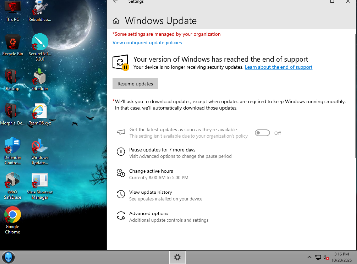Screen dimensions: 357x264
Task: Open Learn about the end of support
Action: pos(279,67)
